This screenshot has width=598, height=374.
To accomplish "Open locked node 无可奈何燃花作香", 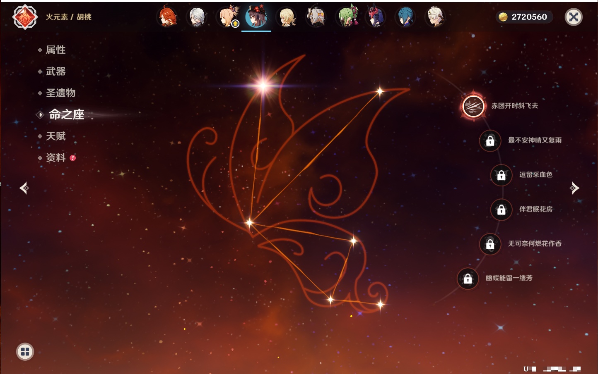I will (490, 244).
